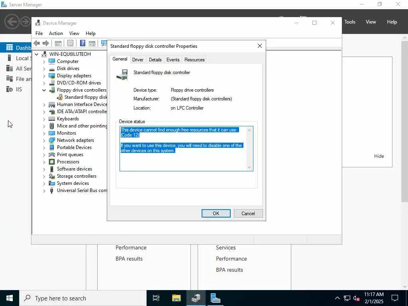The height and width of the screenshot is (306, 408).
Task: Select the General tab
Action: click(x=120, y=59)
